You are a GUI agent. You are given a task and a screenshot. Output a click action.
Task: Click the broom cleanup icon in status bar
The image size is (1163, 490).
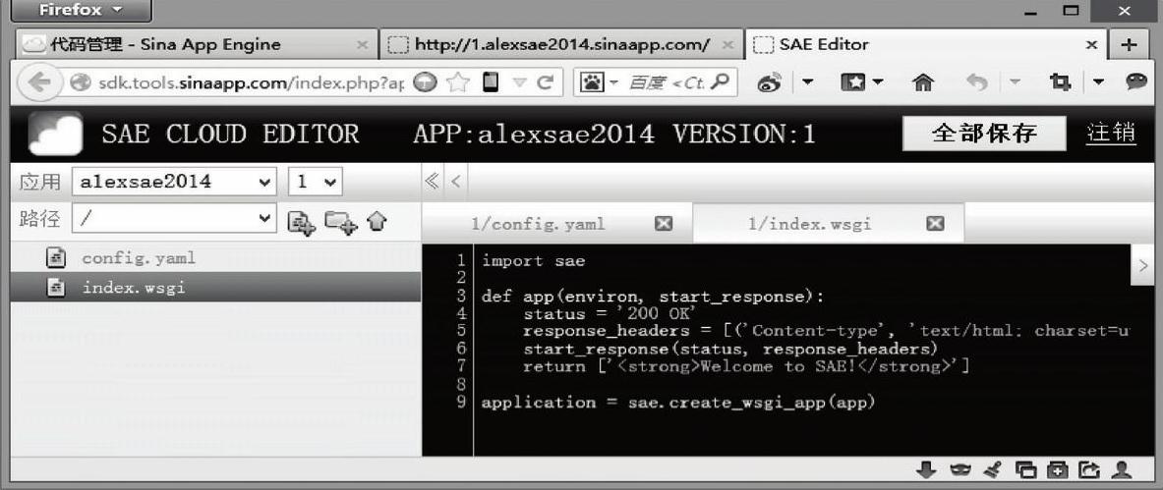click(x=992, y=469)
